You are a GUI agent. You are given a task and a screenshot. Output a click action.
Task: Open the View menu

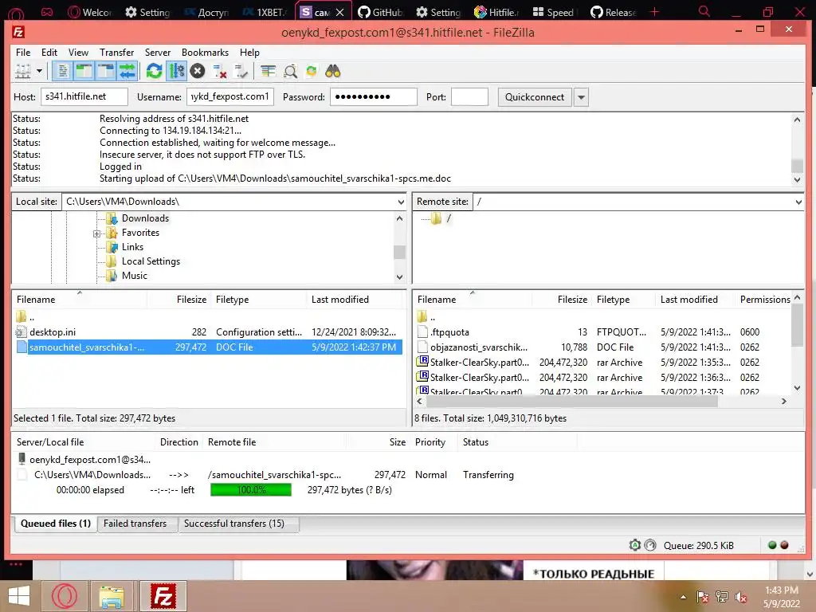(x=78, y=52)
